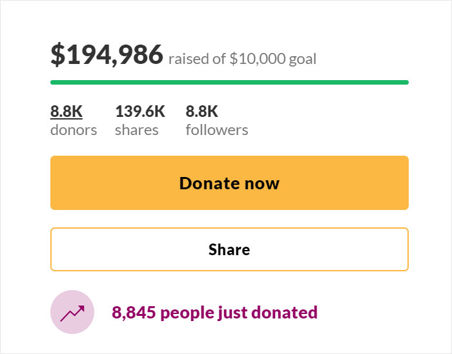Click the word 'raised' beside the total
Image resolution: width=452 pixels, height=354 pixels.
189,59
